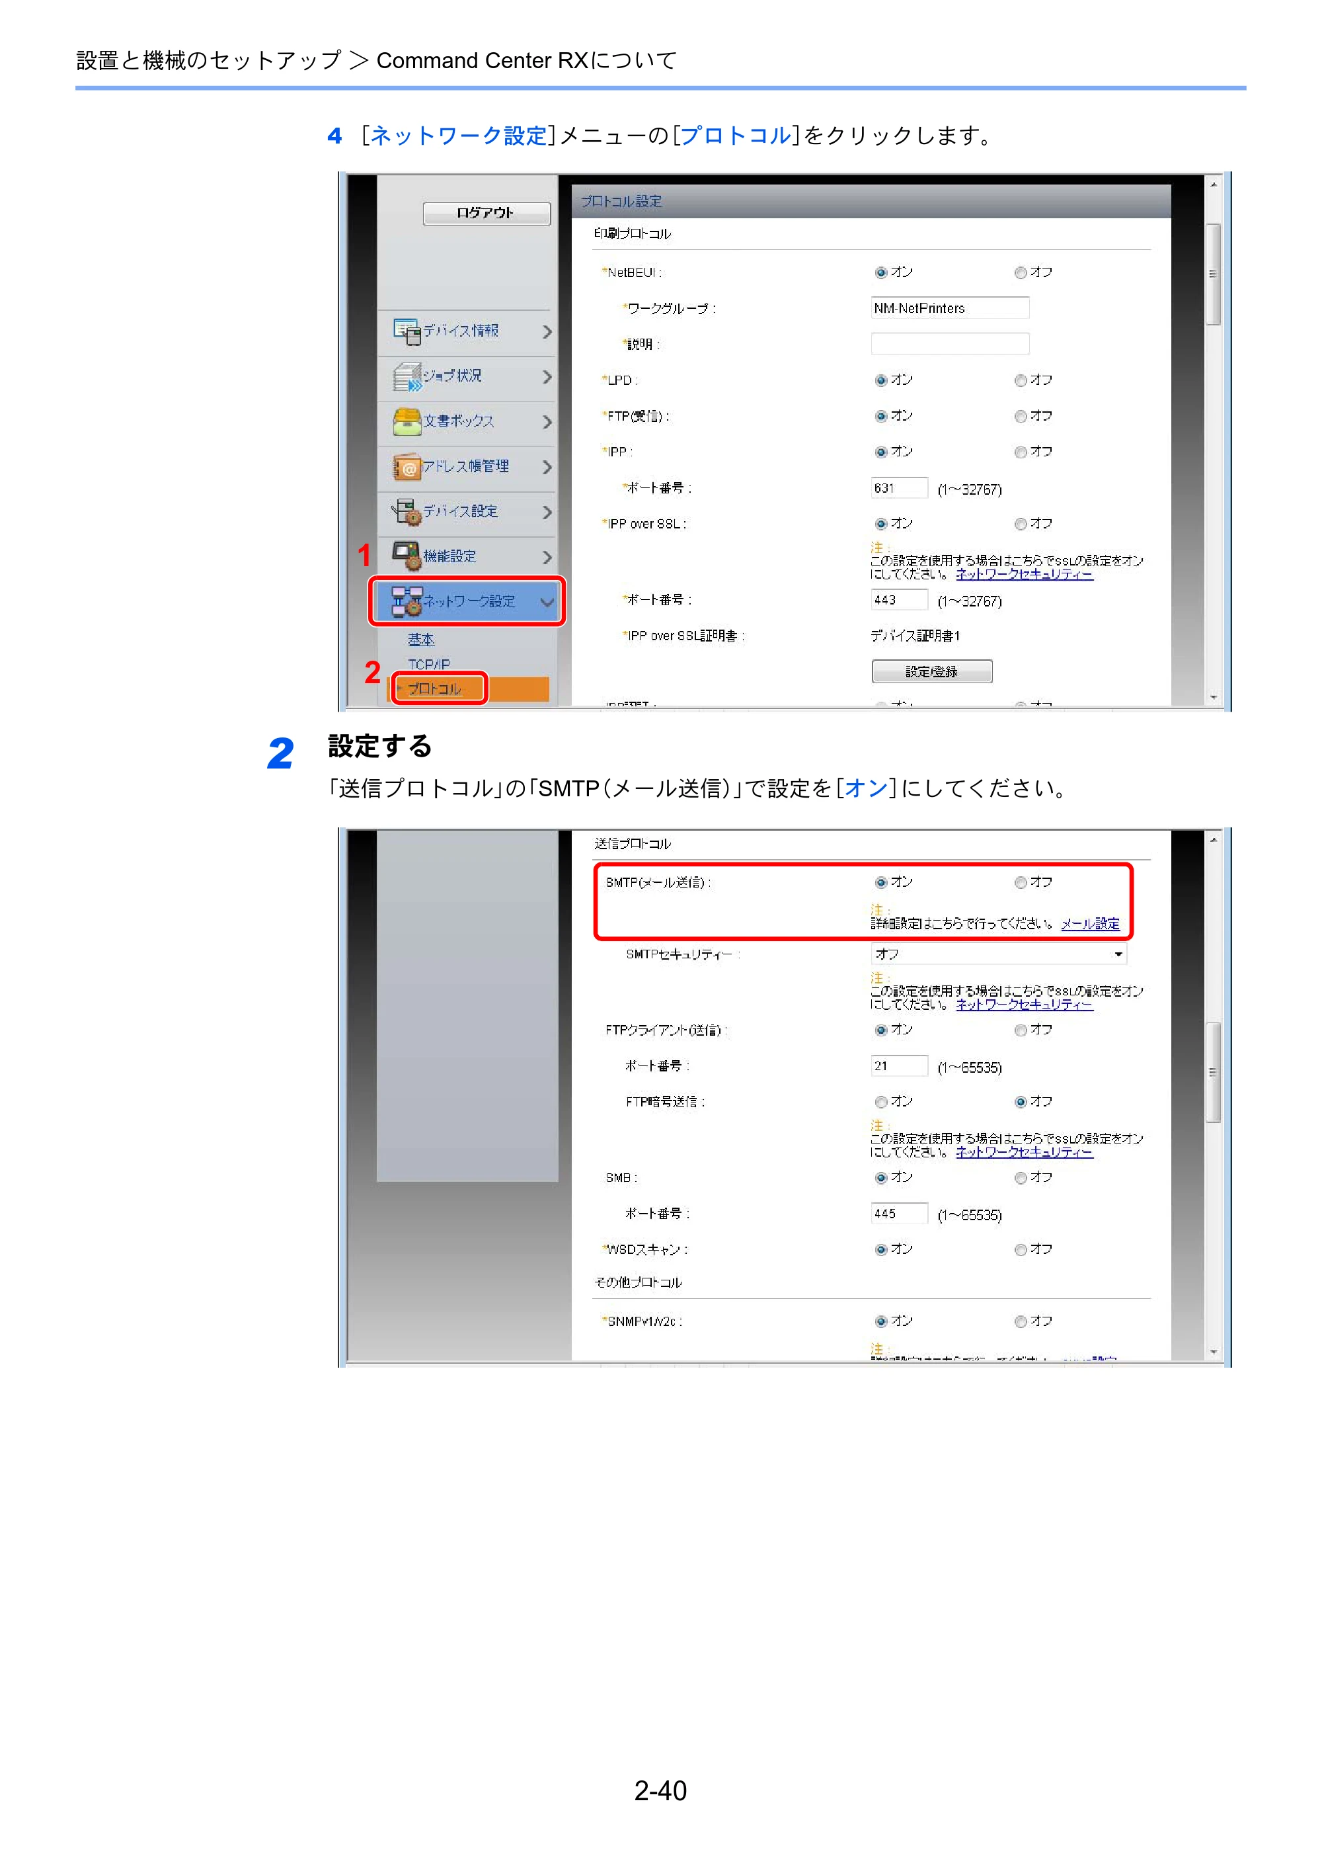Set SMB to オフ
The height and width of the screenshot is (1871, 1322).
[1020, 1177]
